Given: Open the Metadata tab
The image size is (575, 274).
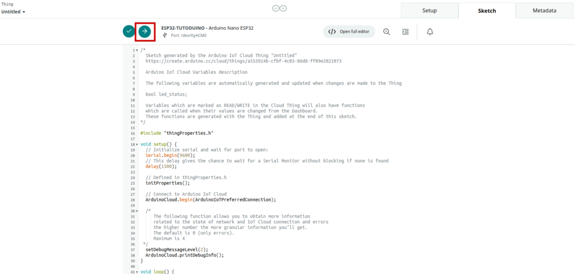Looking at the screenshot, I should [x=545, y=11].
